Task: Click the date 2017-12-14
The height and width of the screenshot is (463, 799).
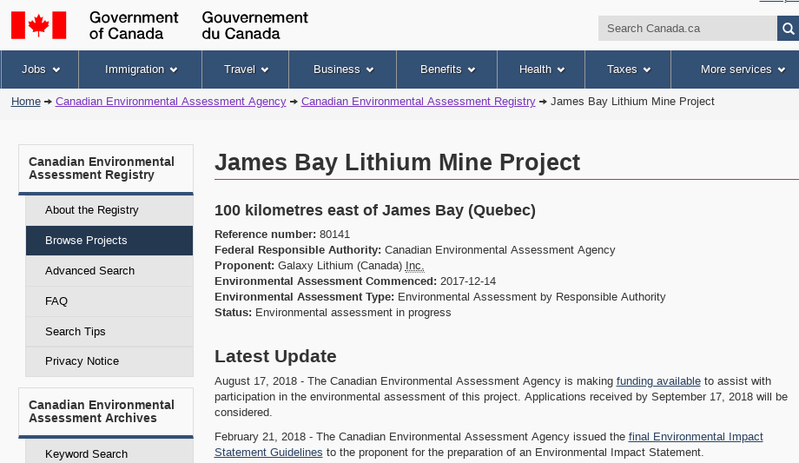Action: coord(468,281)
